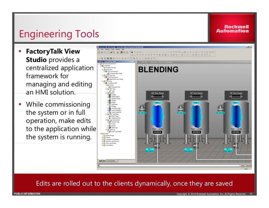Open the Tools menu
This screenshot has height=208, width=269.
[x=112, y=49]
